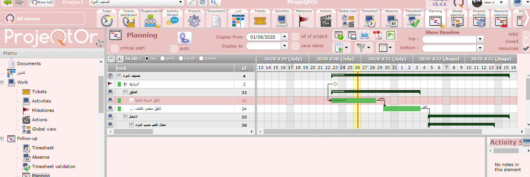This screenshot has width=530, height=177.
Task: Open the Tickets dashboard shortcut
Action: coord(129,18)
